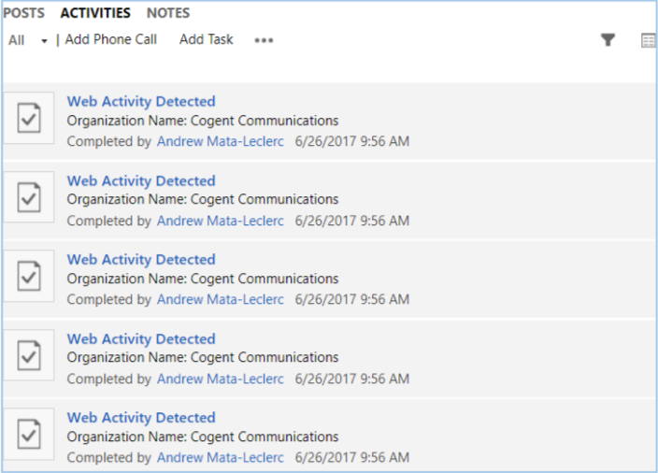Switch to the Notes tab
658x473 pixels.
pos(168,13)
